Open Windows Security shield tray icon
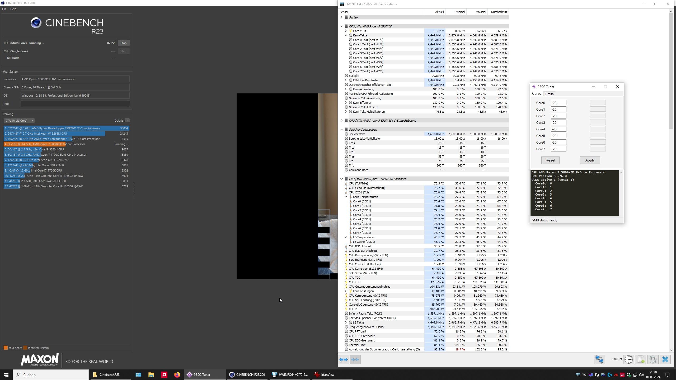This screenshot has width=676, height=380. pos(629,375)
